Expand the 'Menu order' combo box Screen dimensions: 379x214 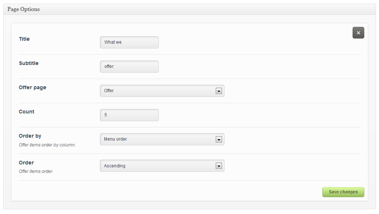click(x=158, y=139)
